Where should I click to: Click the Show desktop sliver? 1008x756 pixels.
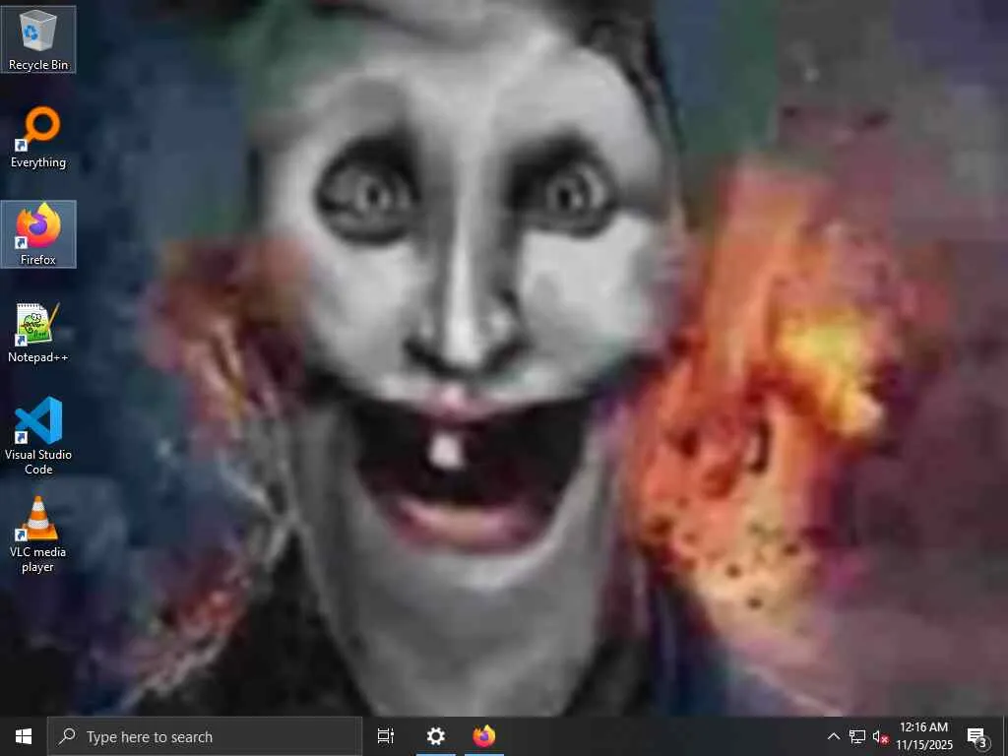pos(1005,736)
